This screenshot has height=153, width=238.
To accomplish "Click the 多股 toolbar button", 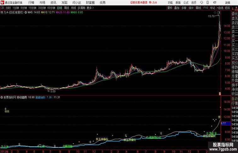I will pyautogui.click(x=184, y=8).
